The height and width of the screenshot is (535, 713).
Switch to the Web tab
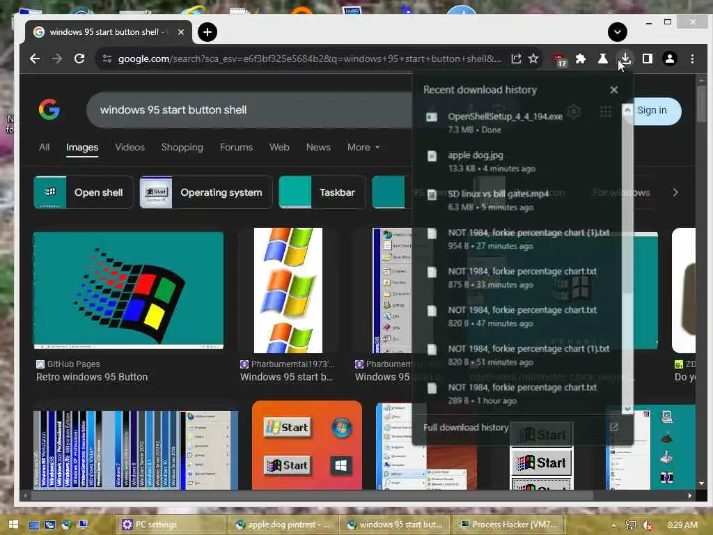tap(279, 148)
